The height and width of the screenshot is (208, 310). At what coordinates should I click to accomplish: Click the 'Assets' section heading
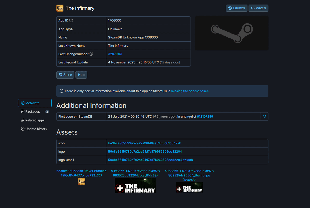click(x=67, y=132)
